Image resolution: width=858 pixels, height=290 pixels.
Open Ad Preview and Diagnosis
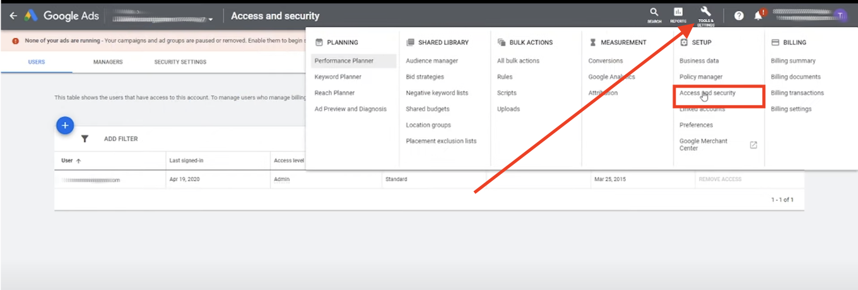[x=351, y=109]
